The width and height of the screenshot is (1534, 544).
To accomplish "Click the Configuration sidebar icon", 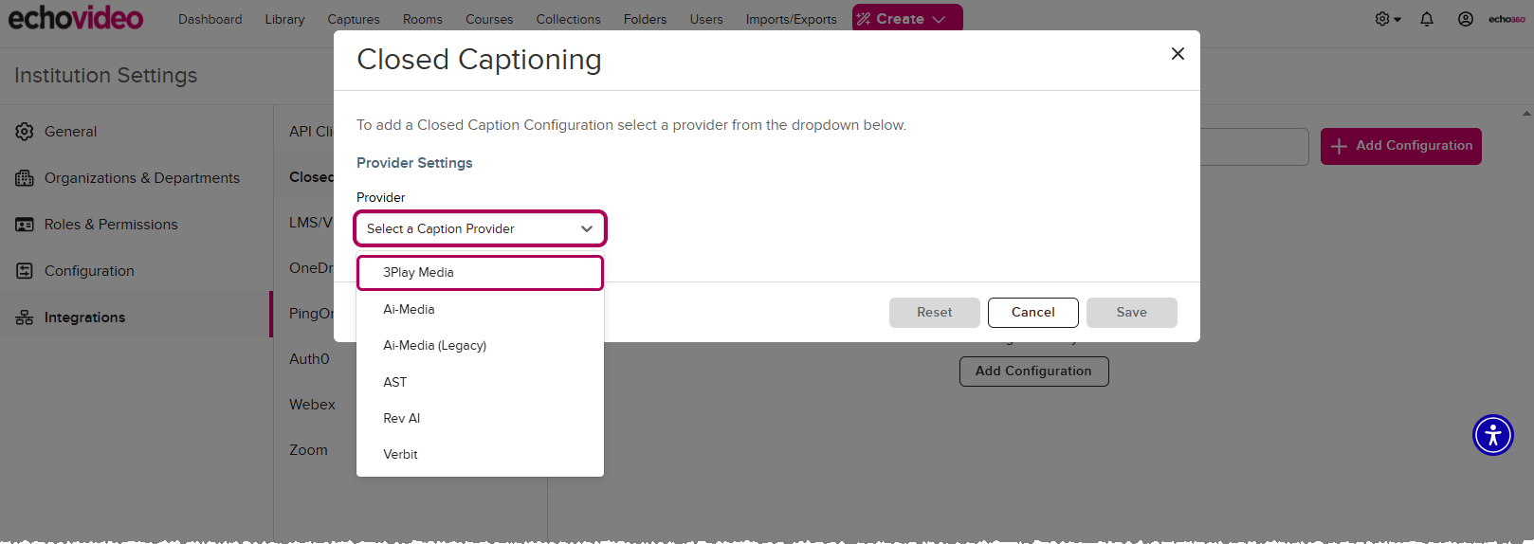I will pyautogui.click(x=25, y=271).
